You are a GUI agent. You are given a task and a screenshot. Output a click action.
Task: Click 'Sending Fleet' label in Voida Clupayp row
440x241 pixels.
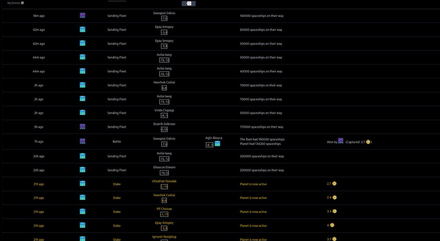(117, 113)
